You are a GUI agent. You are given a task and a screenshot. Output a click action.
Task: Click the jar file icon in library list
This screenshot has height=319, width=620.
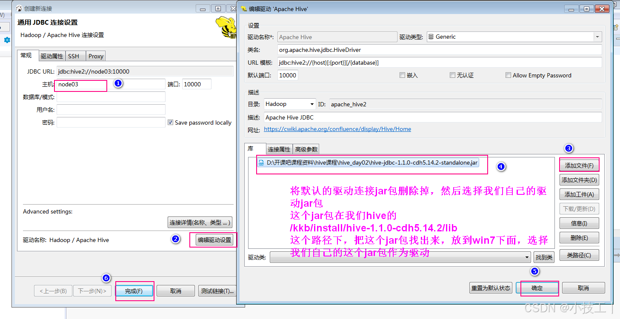click(261, 163)
